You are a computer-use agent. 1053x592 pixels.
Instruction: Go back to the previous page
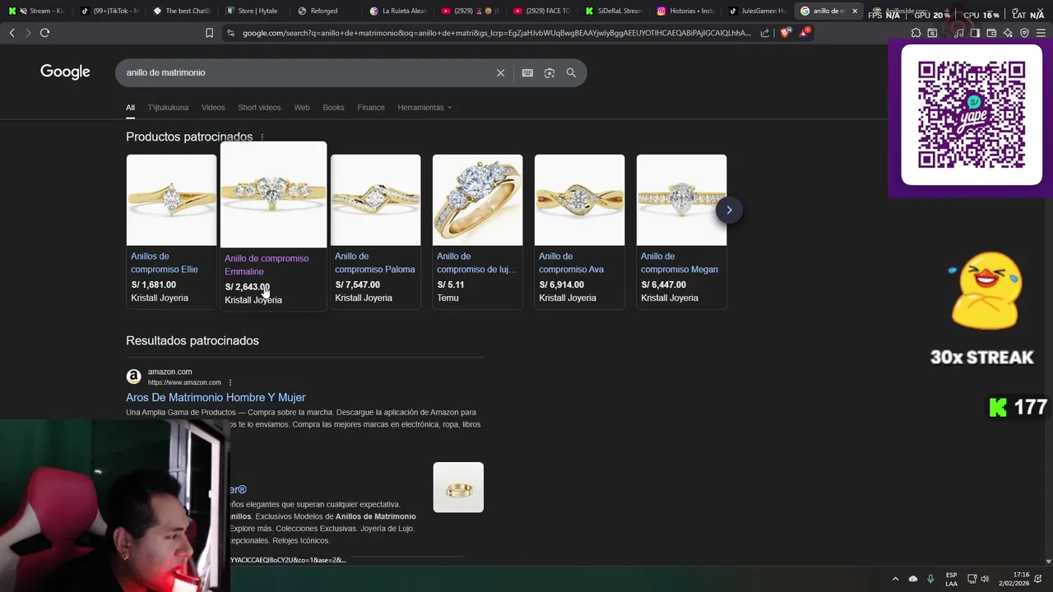tap(12, 33)
